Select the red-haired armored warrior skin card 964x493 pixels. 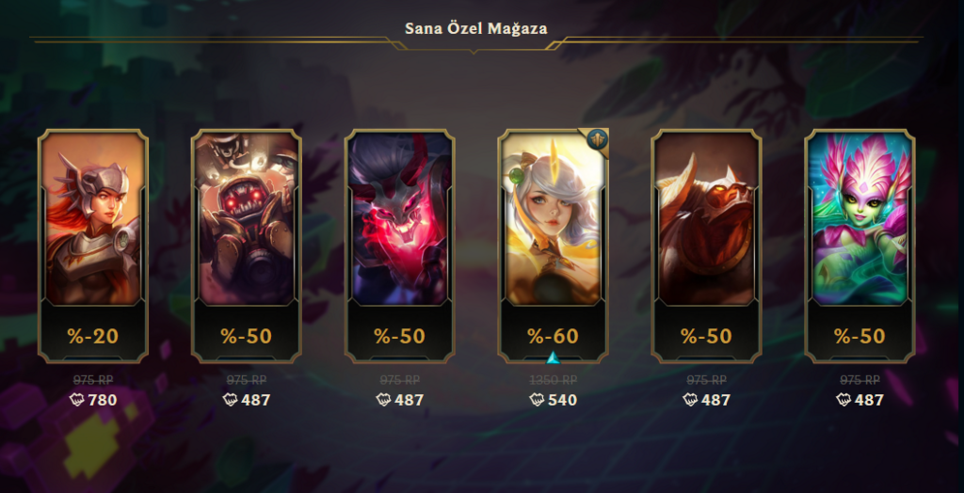[93, 246]
